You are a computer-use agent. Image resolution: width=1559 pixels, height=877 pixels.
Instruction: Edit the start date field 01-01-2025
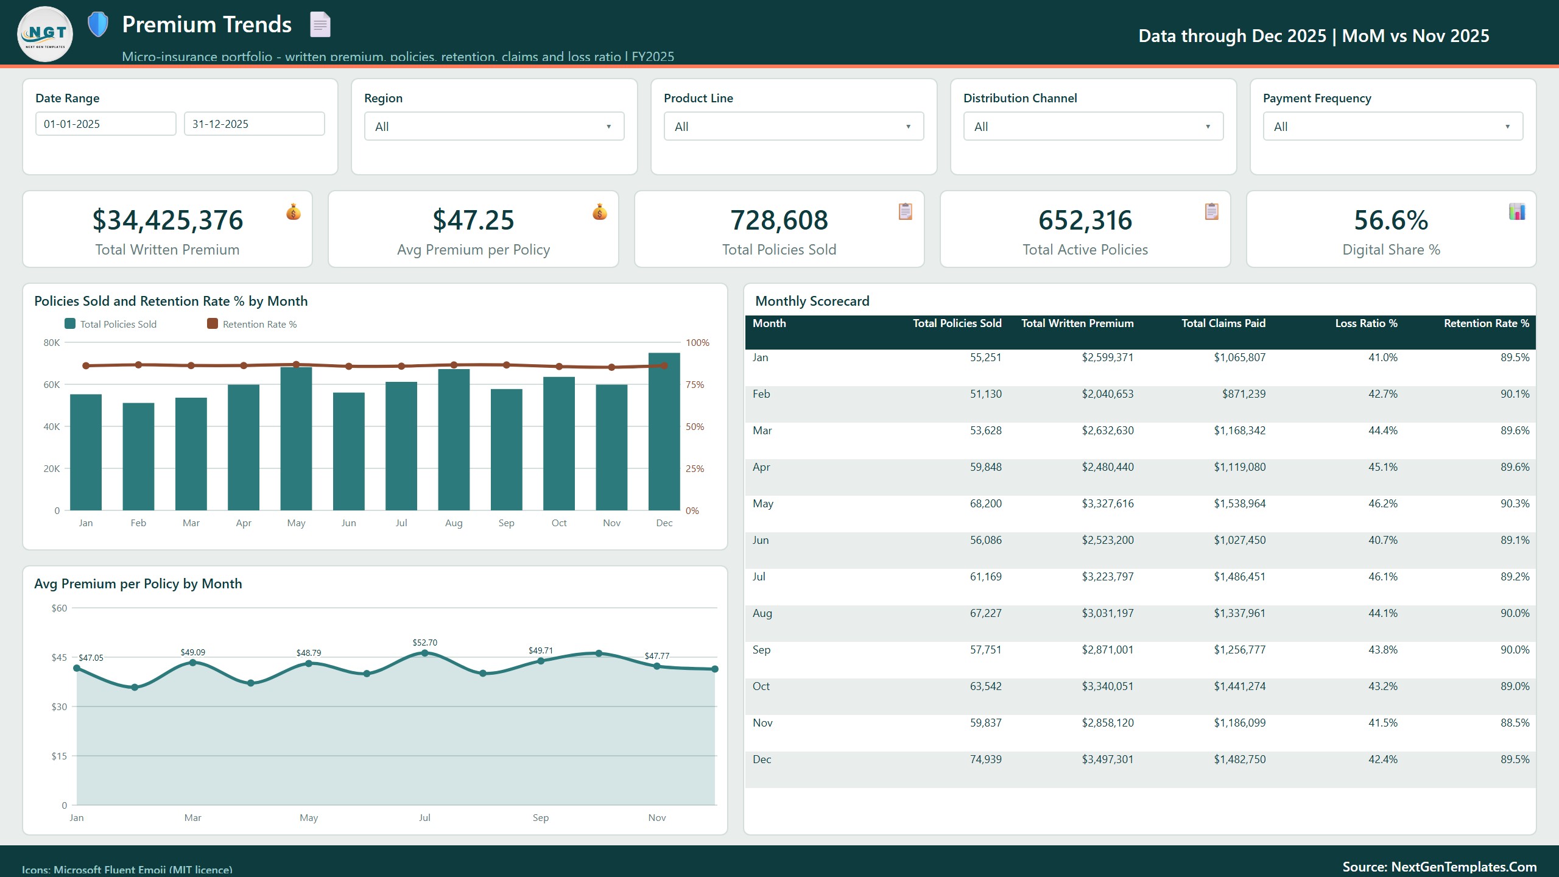[106, 124]
